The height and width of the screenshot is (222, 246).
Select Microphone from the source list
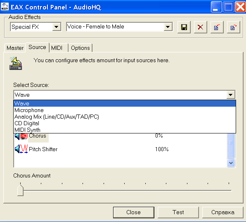pos(125,110)
